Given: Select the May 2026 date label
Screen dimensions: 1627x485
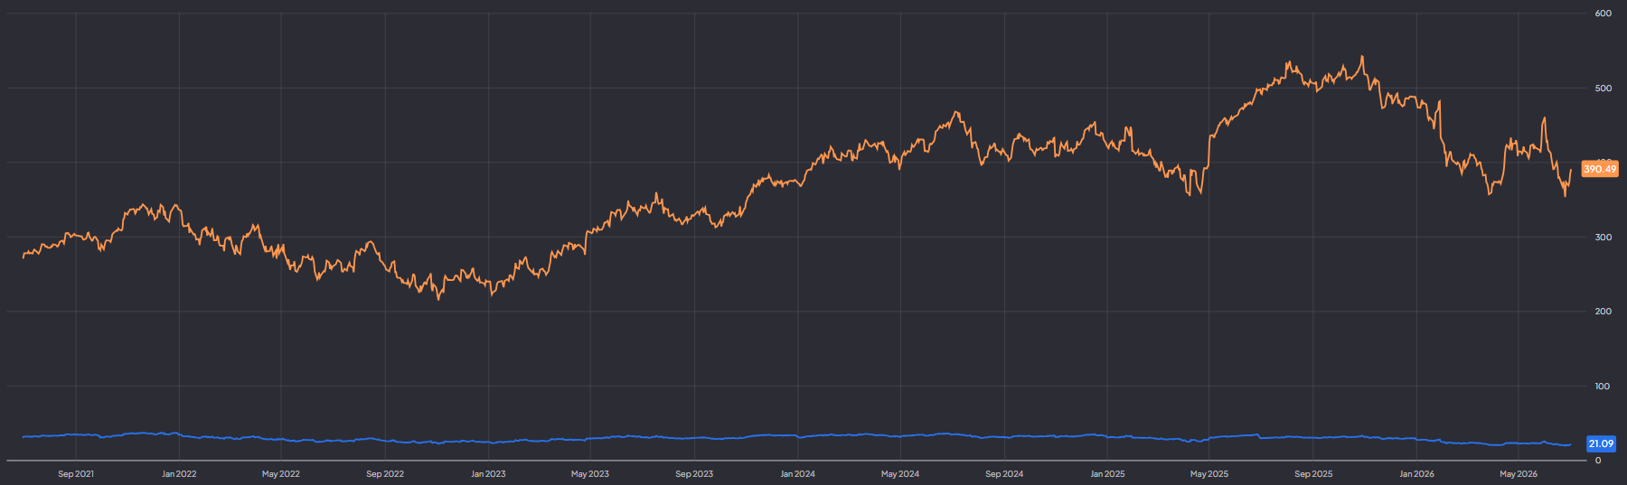Looking at the screenshot, I should (1519, 474).
